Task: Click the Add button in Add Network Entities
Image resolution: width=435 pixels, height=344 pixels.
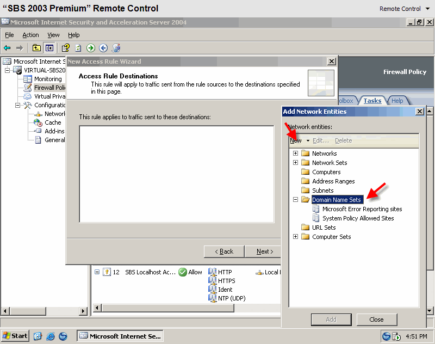Action: point(331,320)
